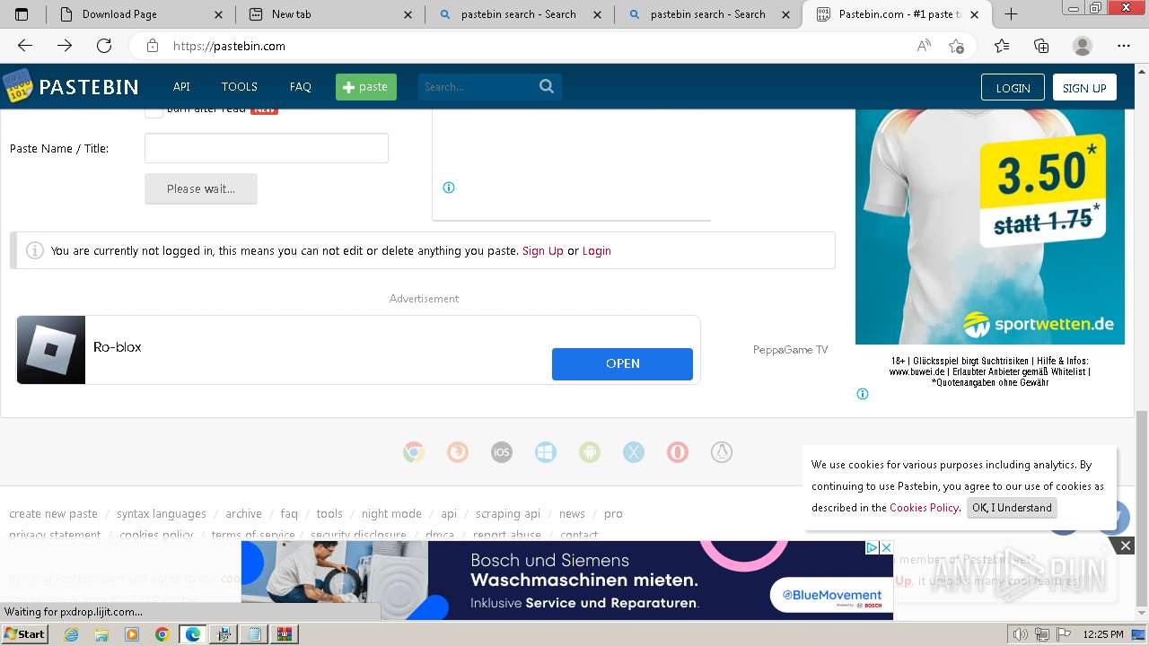Close the bottom Bosch banner overlay
Viewport: 1149px width, 646px height.
click(x=1125, y=546)
